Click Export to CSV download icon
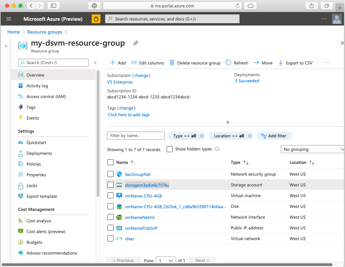 (x=281, y=63)
